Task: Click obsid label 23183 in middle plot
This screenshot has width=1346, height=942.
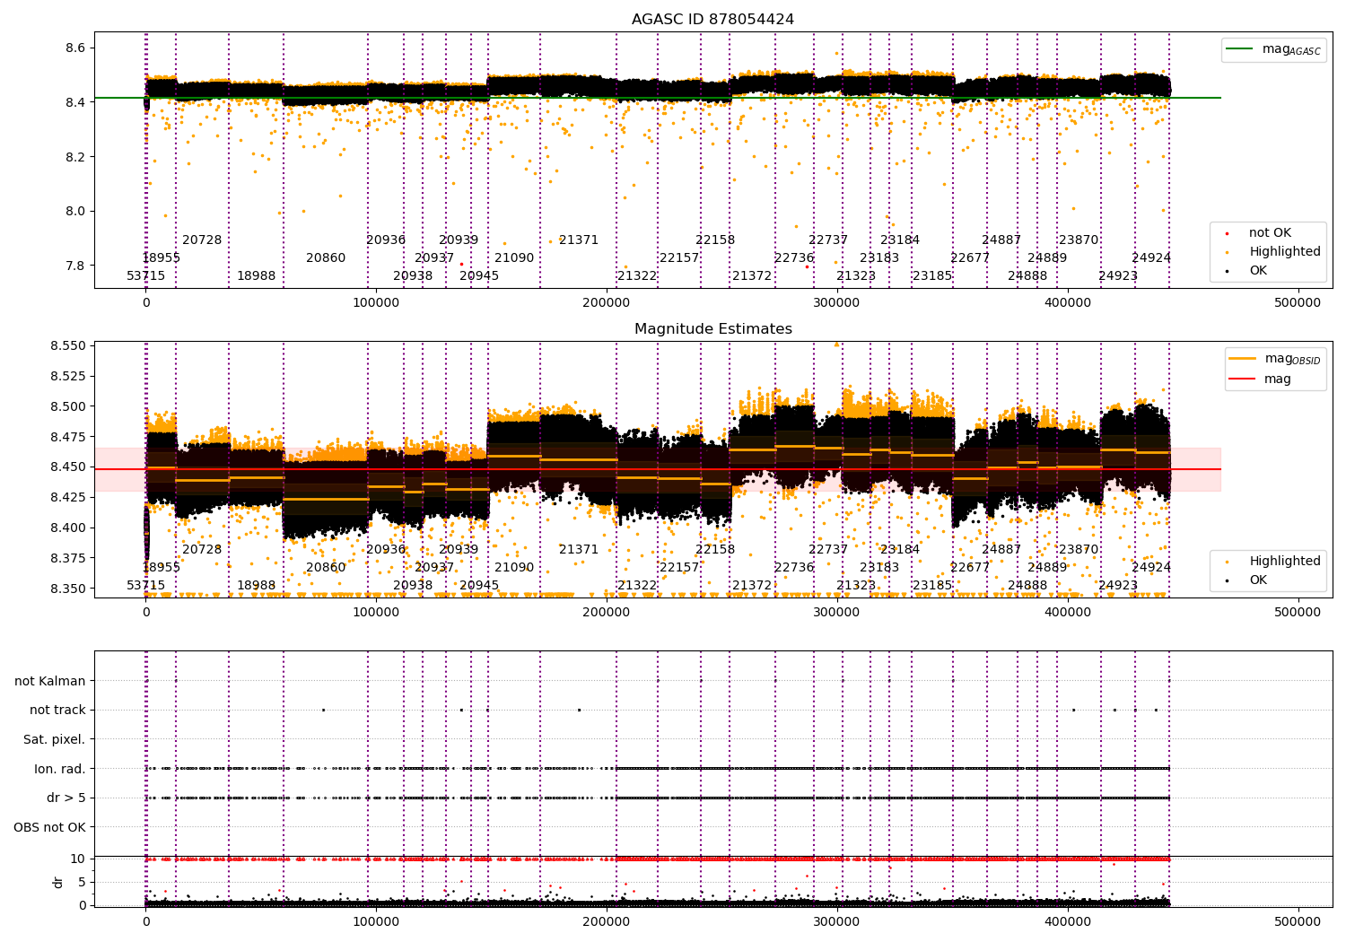Action: pyautogui.click(x=879, y=568)
